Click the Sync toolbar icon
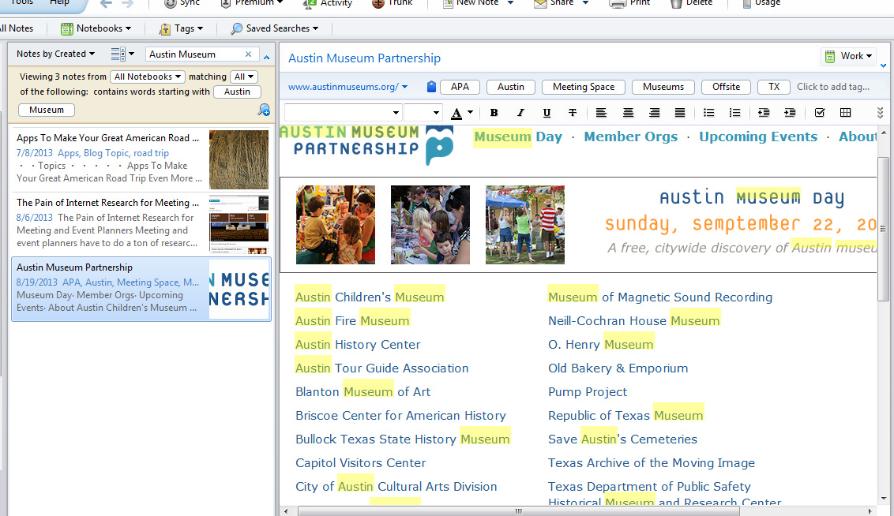 coord(171,3)
